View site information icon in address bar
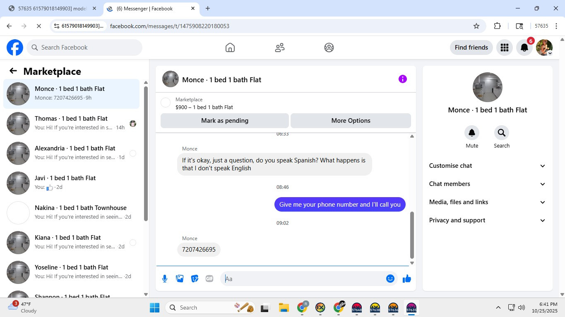 57,26
